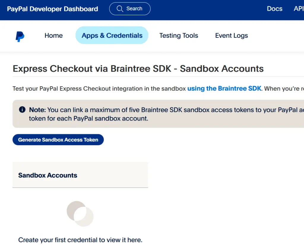Click the info icon in the note
The image size is (304, 249).
click(x=22, y=110)
